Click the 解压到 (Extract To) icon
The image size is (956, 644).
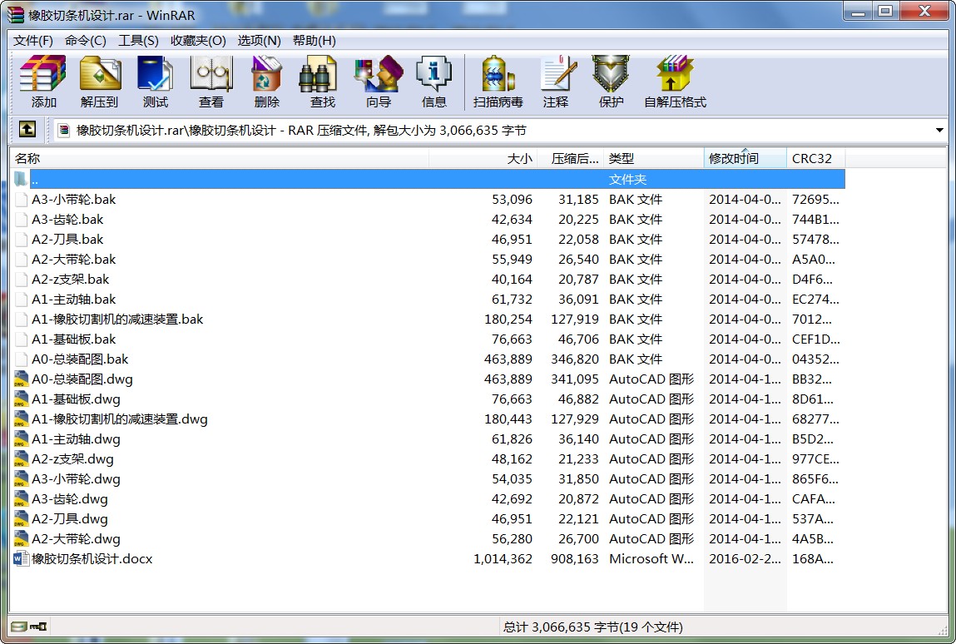tap(100, 82)
